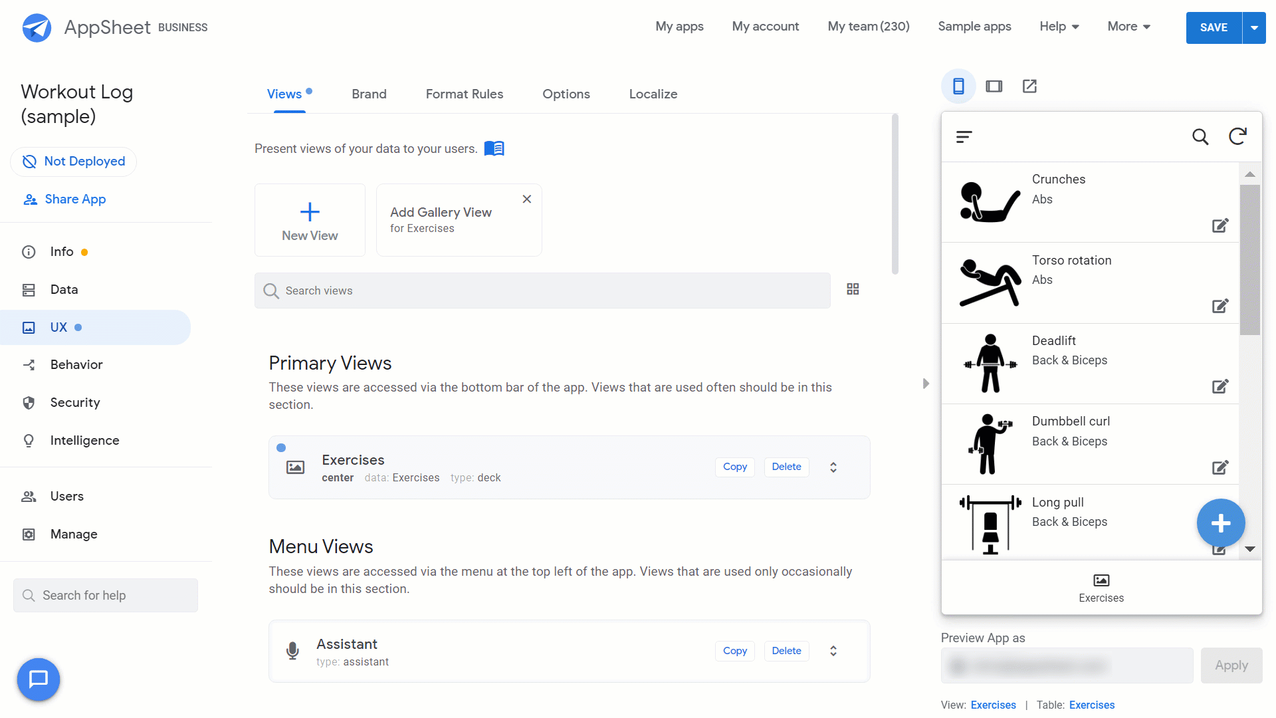Image resolution: width=1276 pixels, height=718 pixels.
Task: Toggle the blue dot status on Exercises view
Action: 281,448
